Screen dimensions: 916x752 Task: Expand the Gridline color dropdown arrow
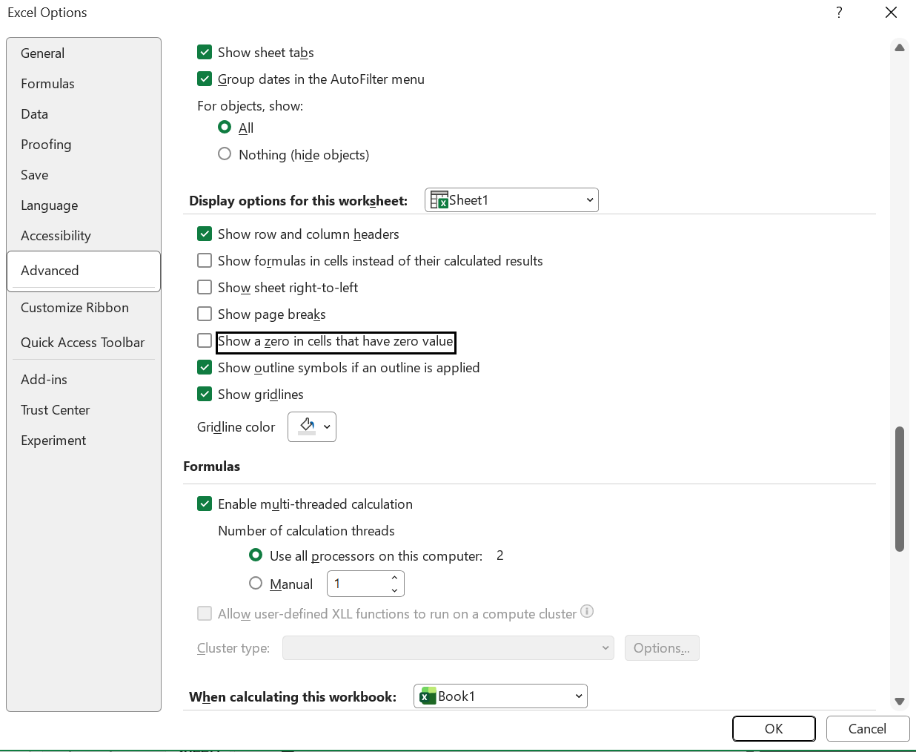click(327, 427)
